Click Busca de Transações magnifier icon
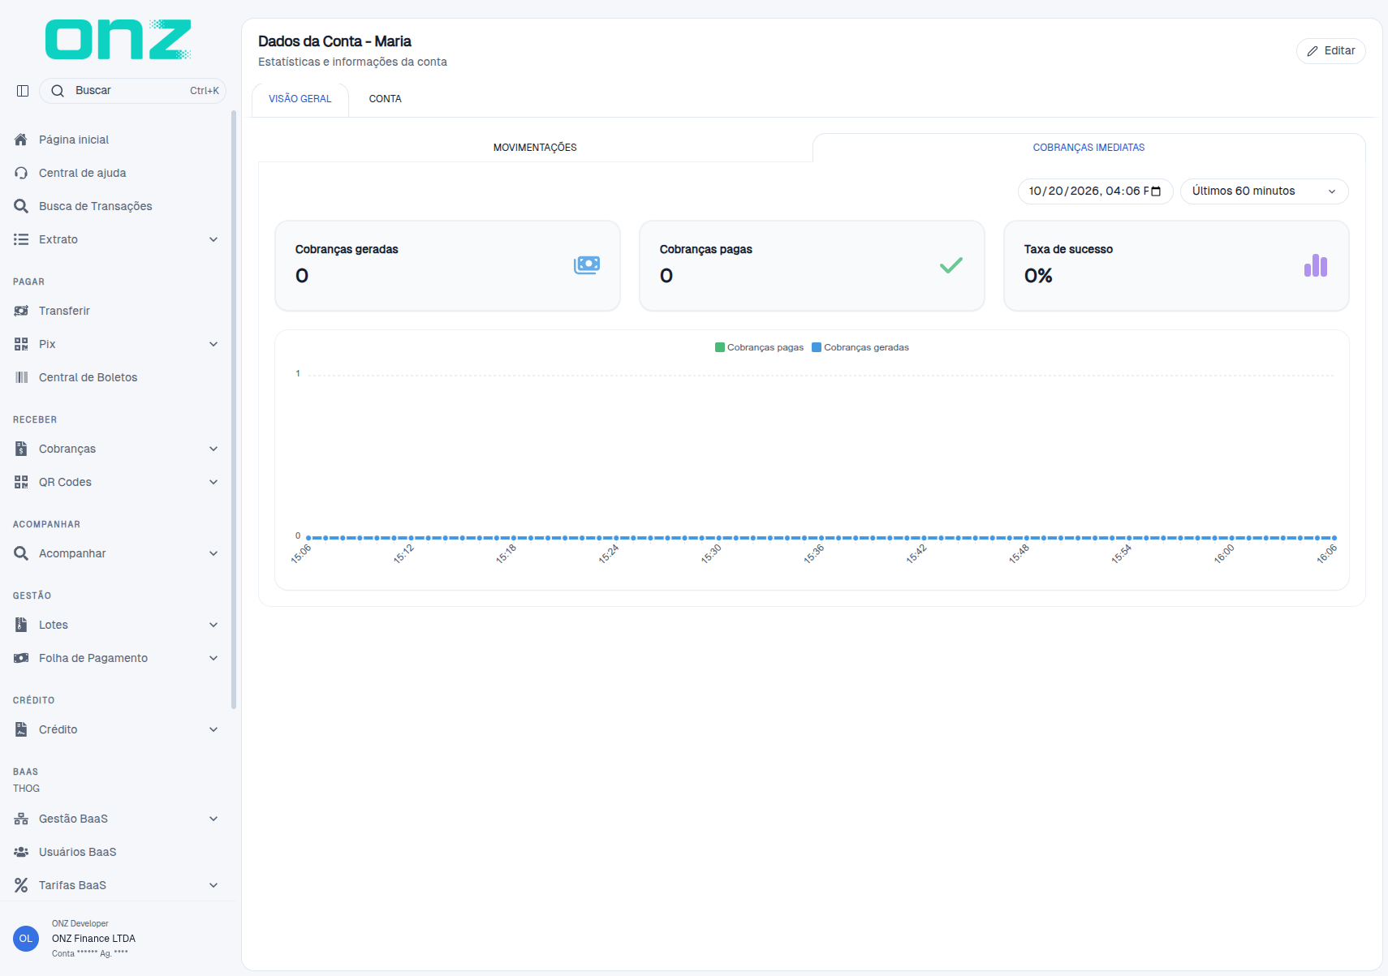The height and width of the screenshot is (976, 1388). (21, 206)
